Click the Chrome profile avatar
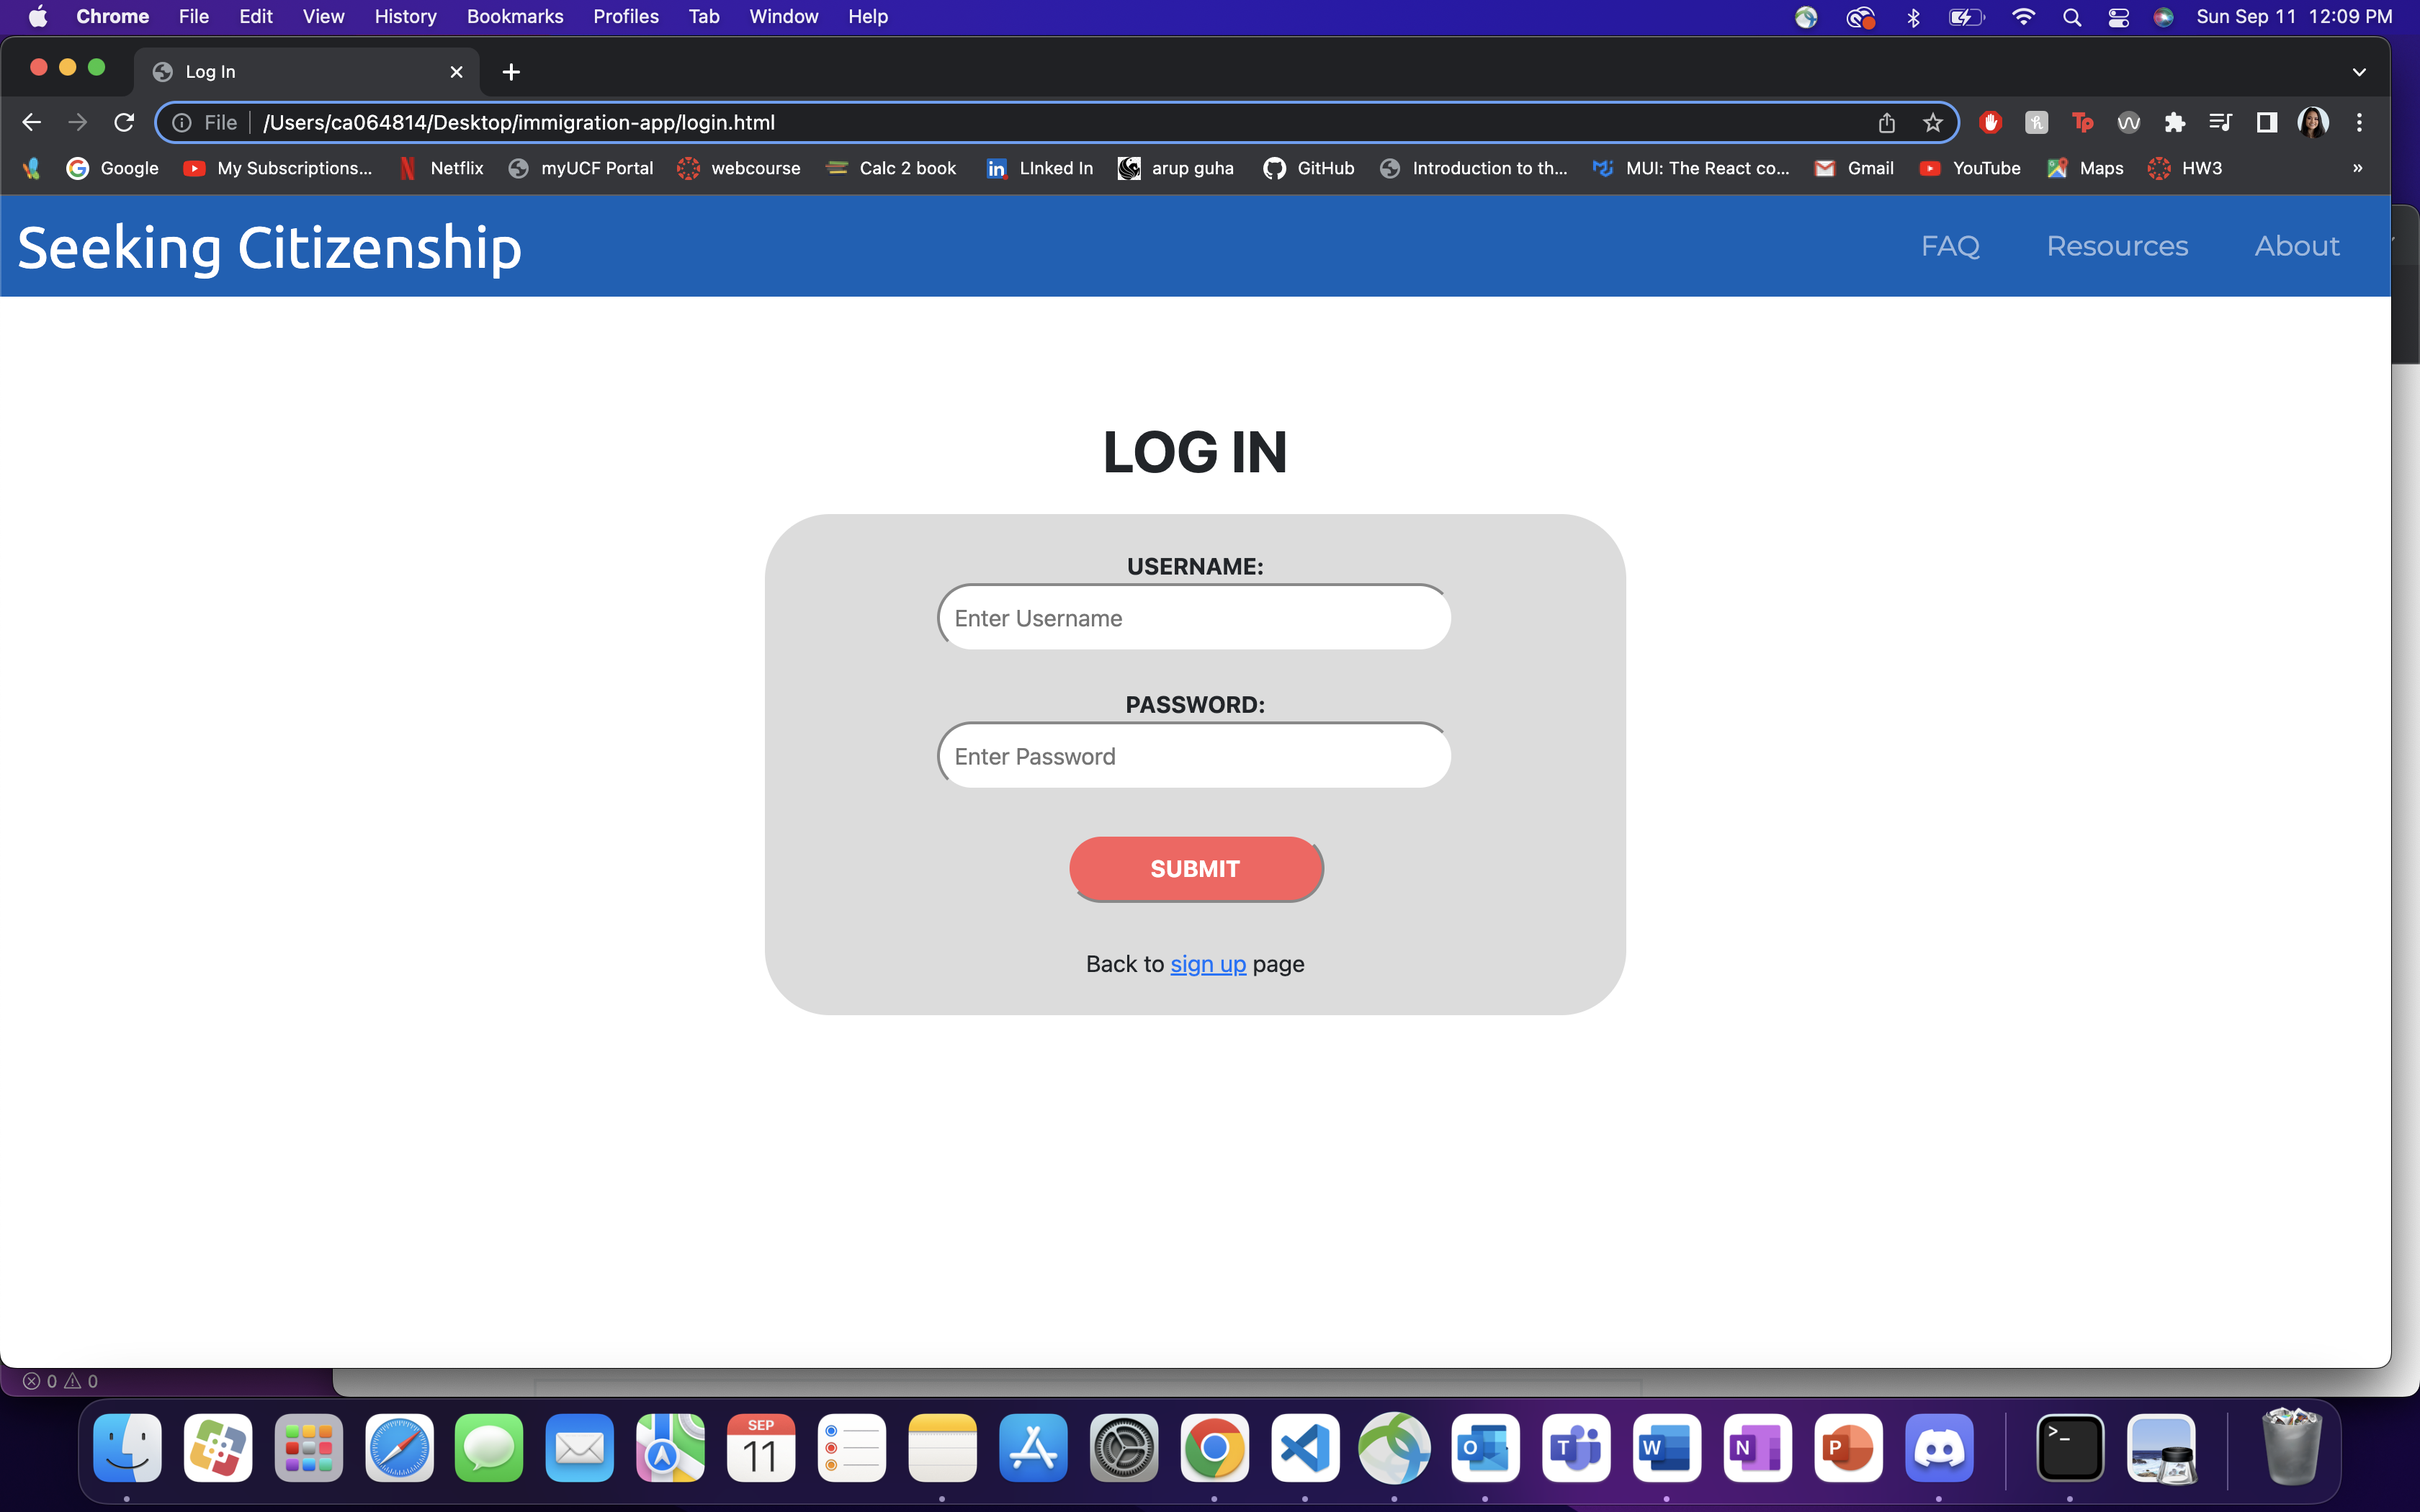The height and width of the screenshot is (1512, 2420). click(x=2313, y=122)
